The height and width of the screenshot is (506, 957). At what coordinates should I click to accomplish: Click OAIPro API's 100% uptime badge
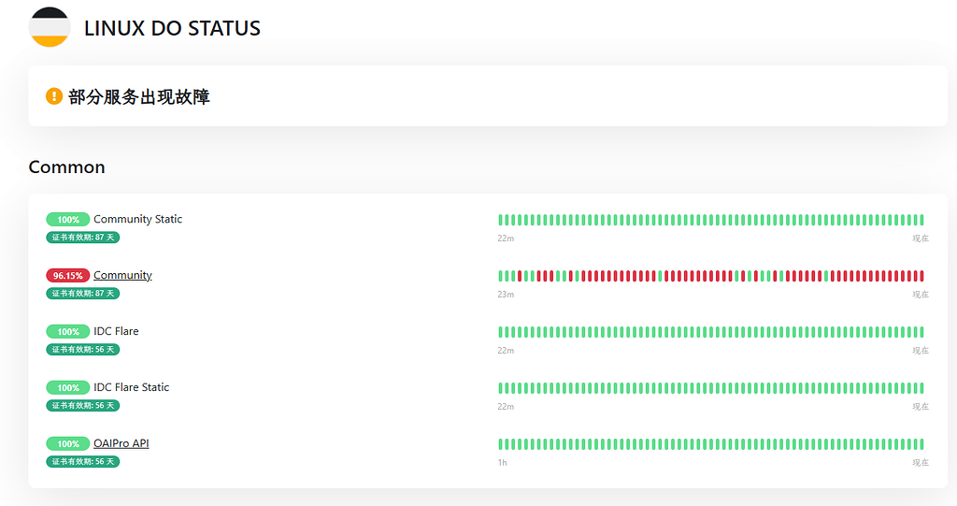[67, 443]
